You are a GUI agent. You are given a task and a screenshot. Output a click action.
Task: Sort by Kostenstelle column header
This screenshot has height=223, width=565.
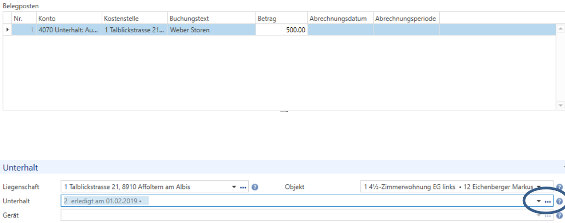coord(135,18)
